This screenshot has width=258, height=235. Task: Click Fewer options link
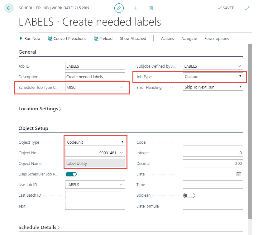[217, 38]
